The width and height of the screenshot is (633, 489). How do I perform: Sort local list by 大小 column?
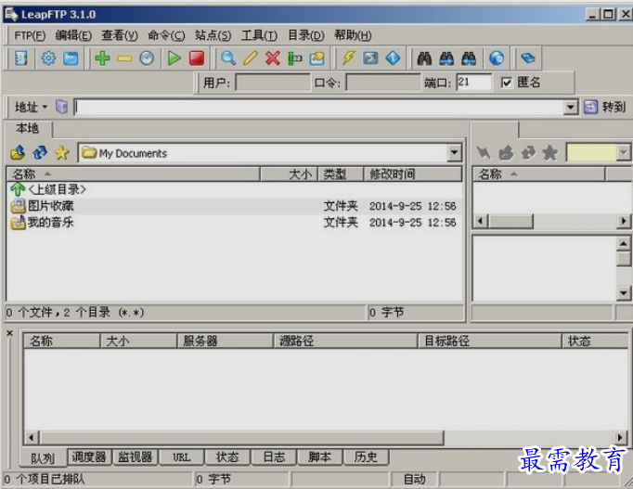[289, 174]
